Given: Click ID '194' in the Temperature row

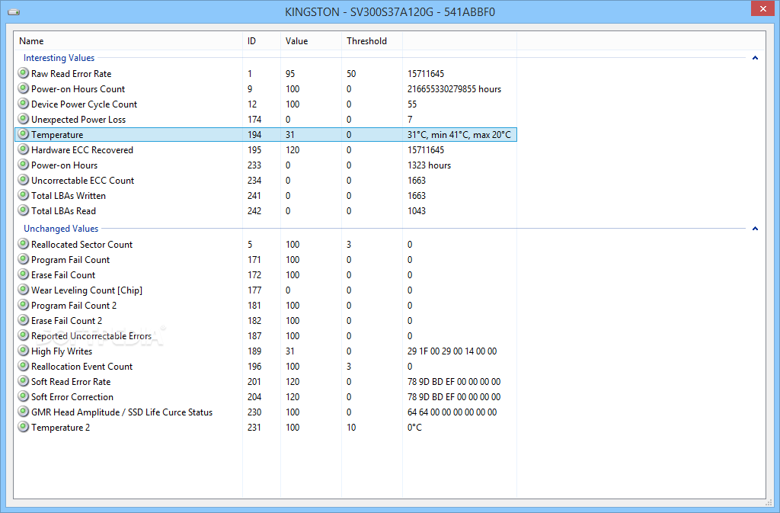Looking at the screenshot, I should [254, 135].
